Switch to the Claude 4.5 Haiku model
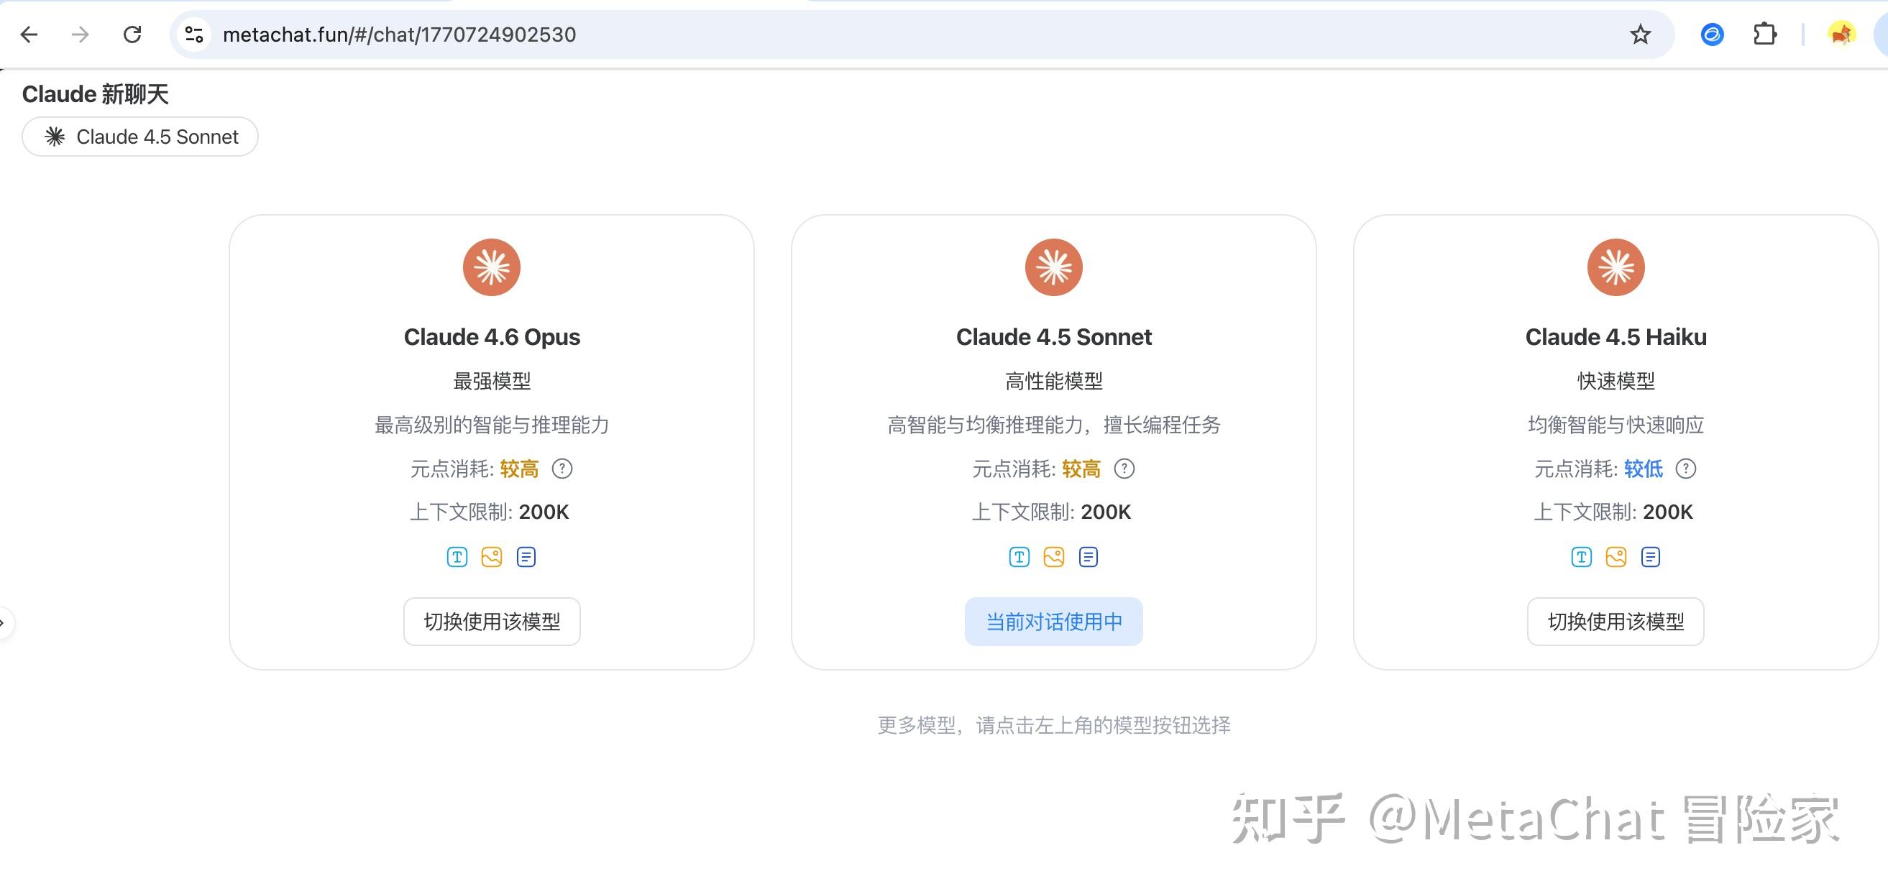 (x=1616, y=622)
